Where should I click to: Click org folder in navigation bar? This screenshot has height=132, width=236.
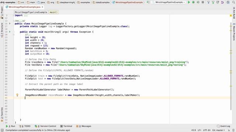[x=51, y=2]
